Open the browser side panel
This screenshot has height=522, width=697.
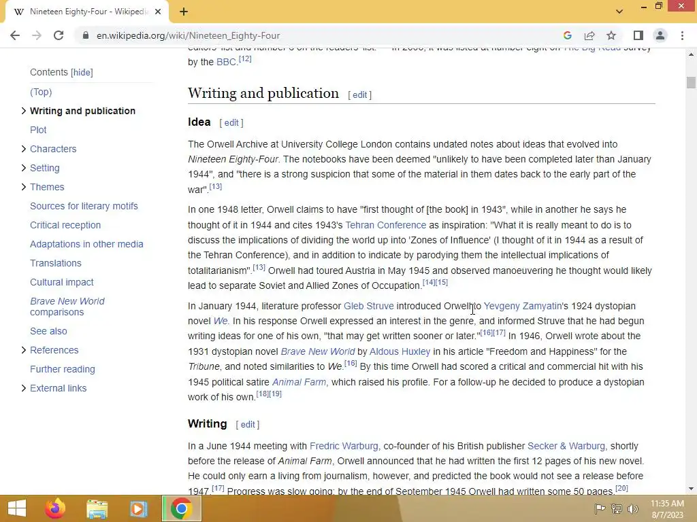638,35
